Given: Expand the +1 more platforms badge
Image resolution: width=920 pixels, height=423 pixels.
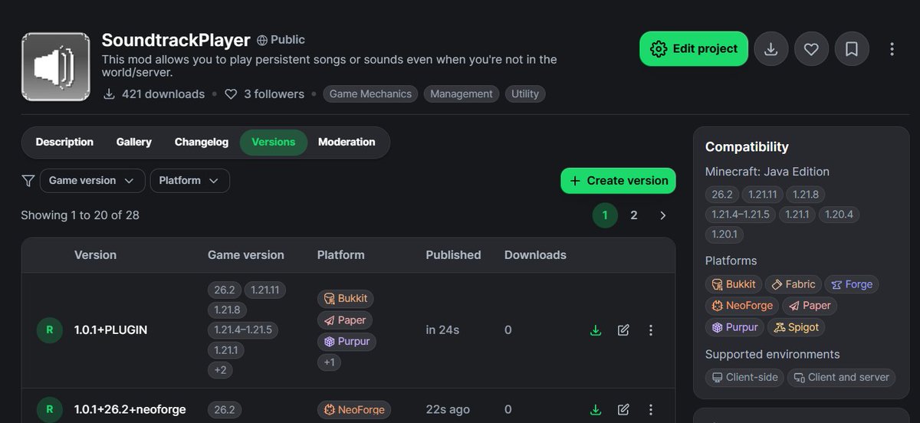Looking at the screenshot, I should (x=329, y=362).
